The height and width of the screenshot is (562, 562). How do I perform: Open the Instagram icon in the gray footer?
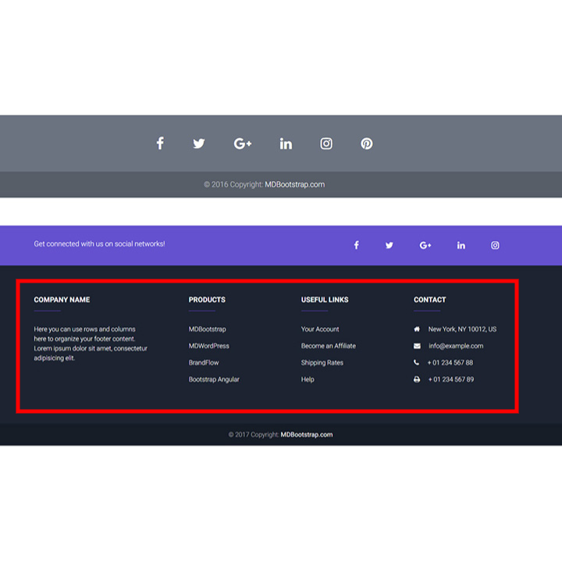click(x=326, y=144)
